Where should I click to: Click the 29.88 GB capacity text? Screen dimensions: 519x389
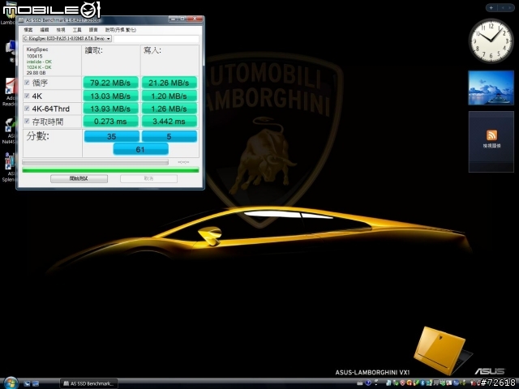click(x=36, y=73)
